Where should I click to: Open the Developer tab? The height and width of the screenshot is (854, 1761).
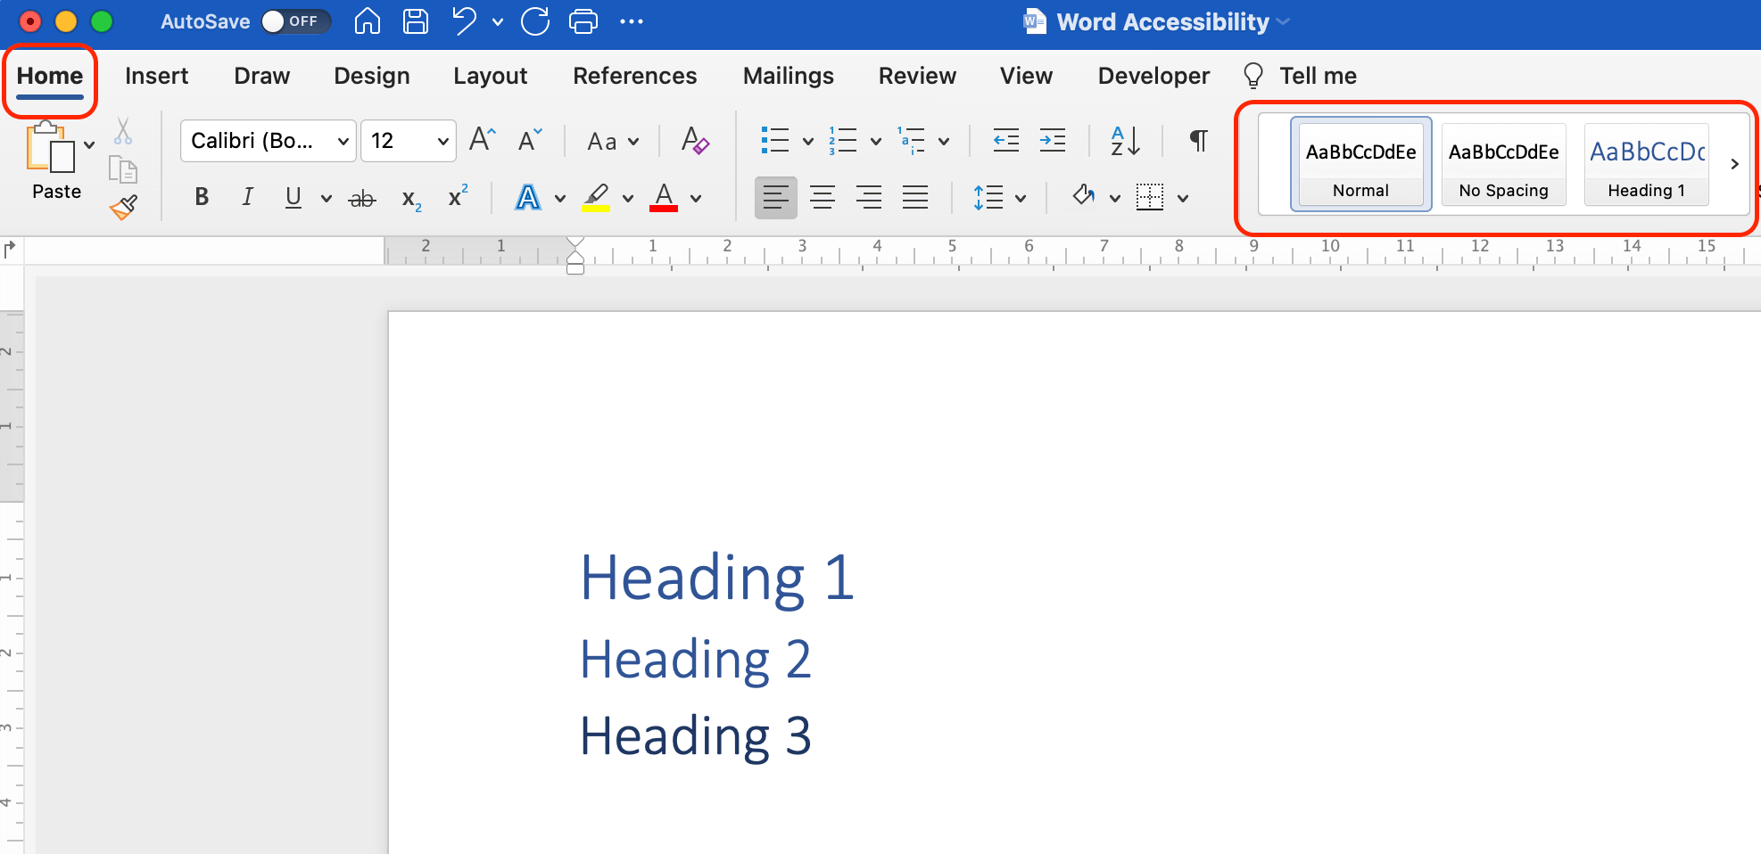point(1153,76)
